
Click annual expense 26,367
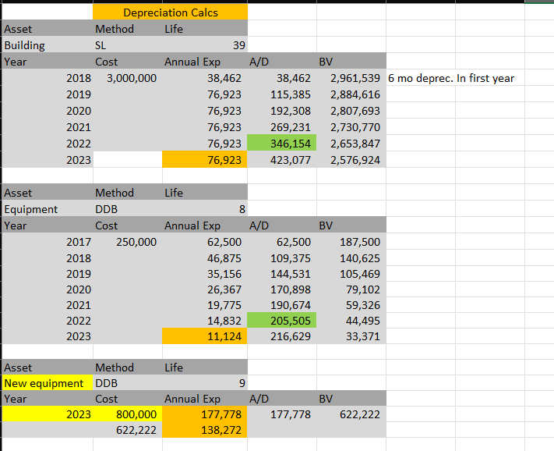point(205,289)
